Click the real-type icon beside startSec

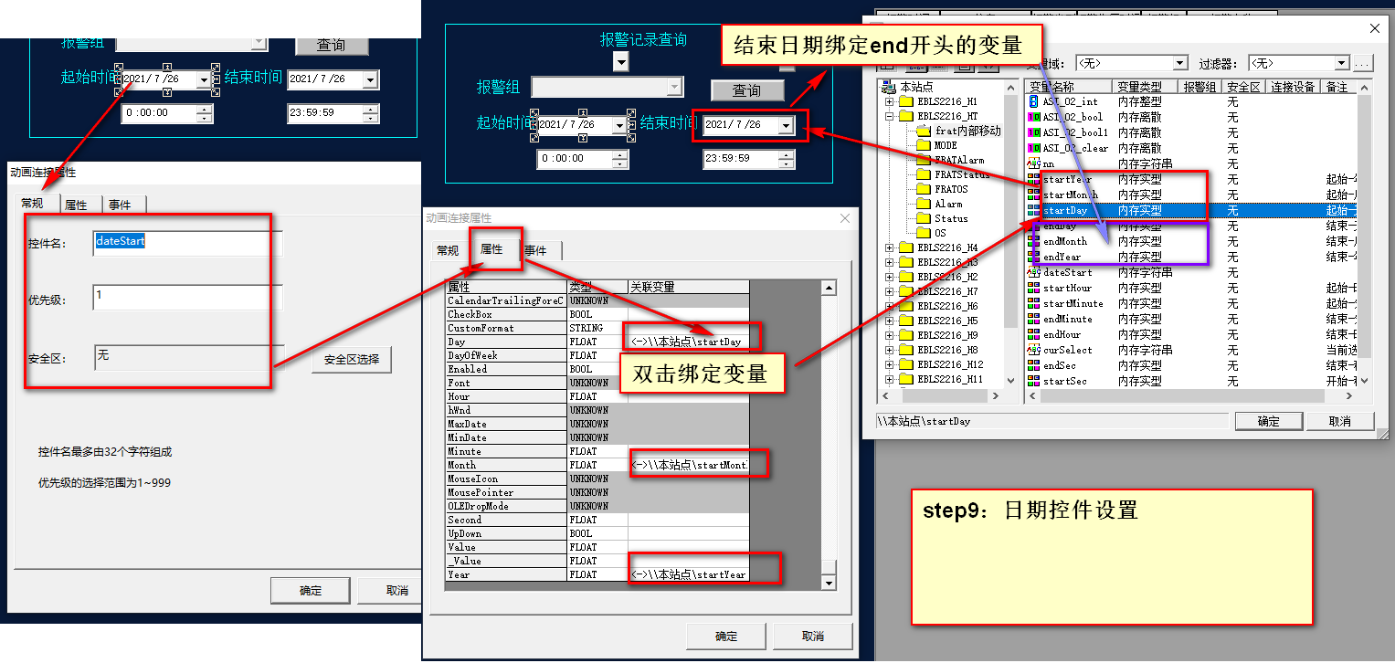click(1033, 381)
